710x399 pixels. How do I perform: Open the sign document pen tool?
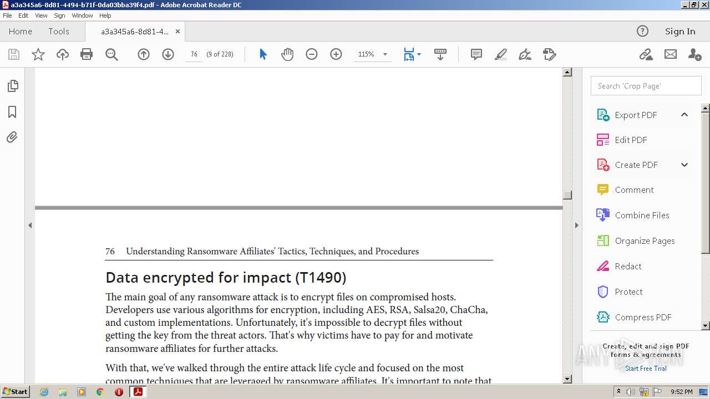pos(525,54)
